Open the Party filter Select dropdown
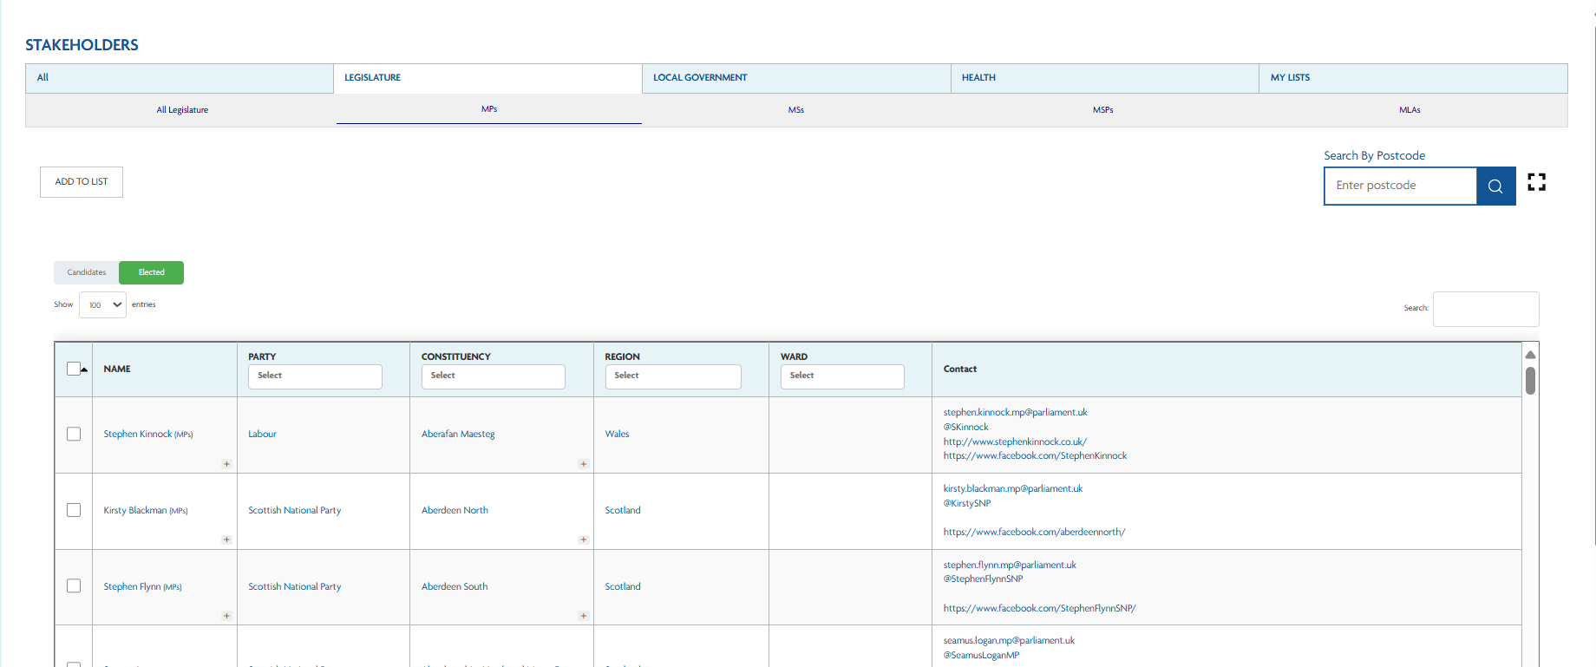This screenshot has width=1596, height=667. tap(315, 376)
